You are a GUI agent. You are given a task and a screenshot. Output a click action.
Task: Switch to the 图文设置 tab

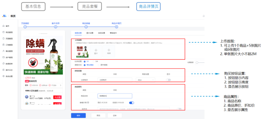click(90, 33)
